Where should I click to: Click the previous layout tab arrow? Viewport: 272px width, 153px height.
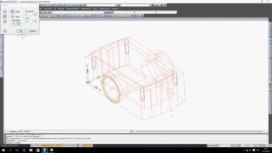[6, 131]
